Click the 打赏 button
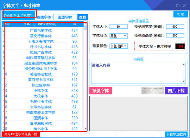The image size is (190, 138). click(180, 14)
